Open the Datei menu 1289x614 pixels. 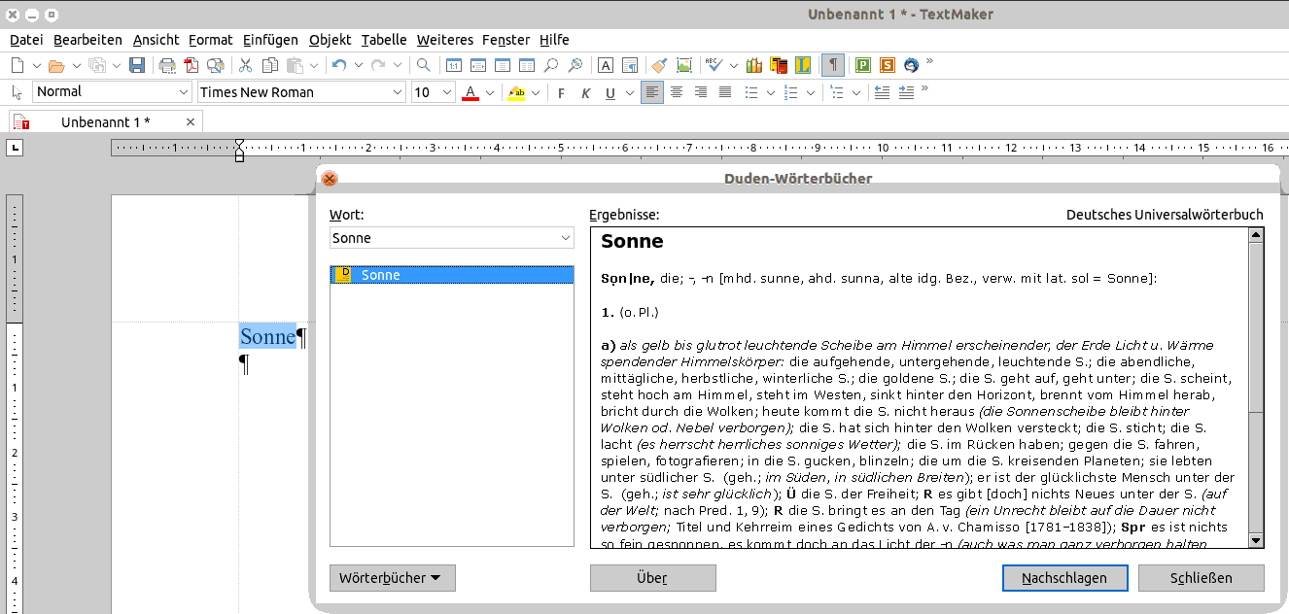(x=26, y=40)
